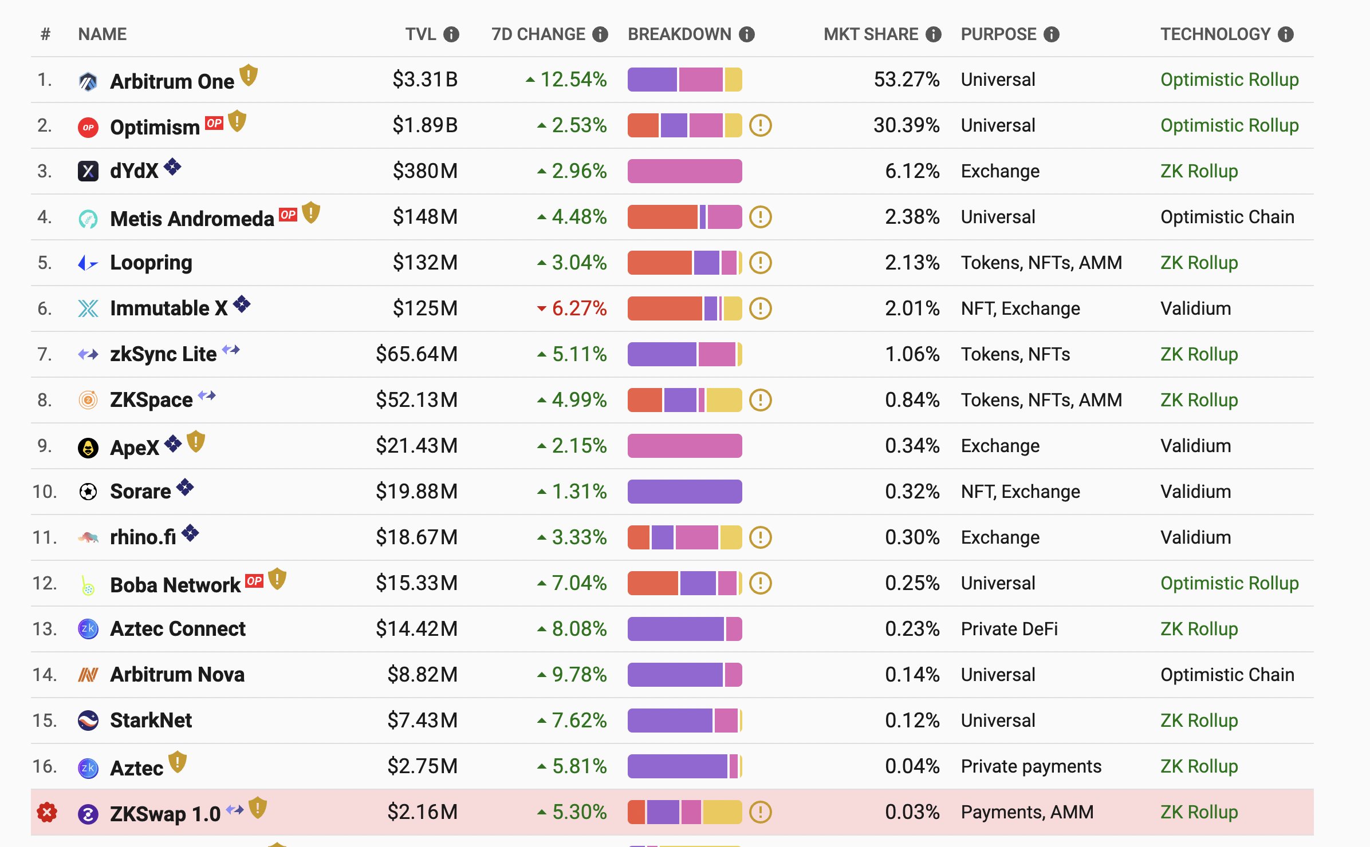Click the TECHNOLOGY info icon
The width and height of the screenshot is (1370, 847).
pyautogui.click(x=1286, y=34)
